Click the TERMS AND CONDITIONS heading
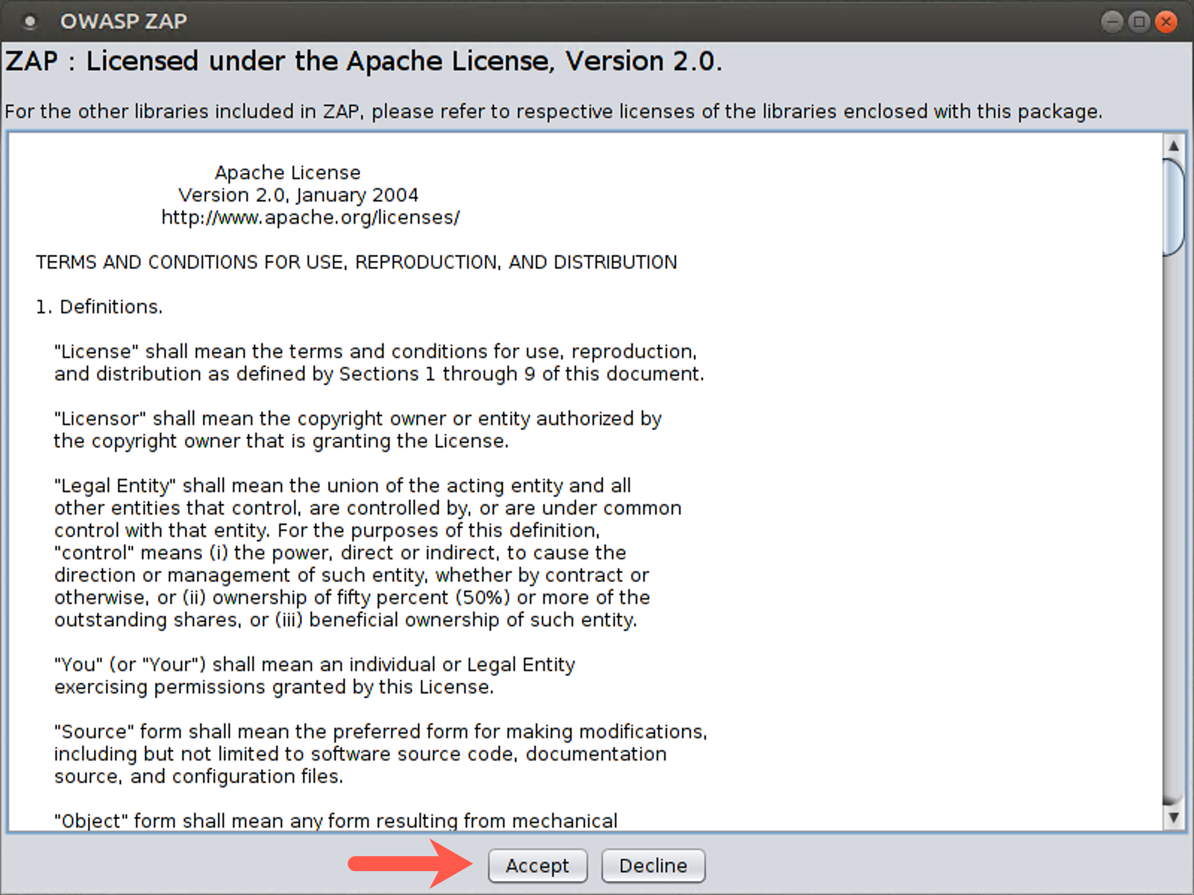1194x895 pixels. (x=357, y=262)
